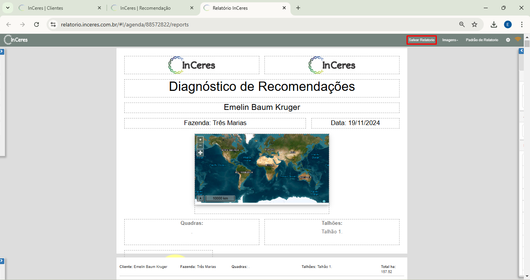Open the tab search dropdown

point(7,8)
